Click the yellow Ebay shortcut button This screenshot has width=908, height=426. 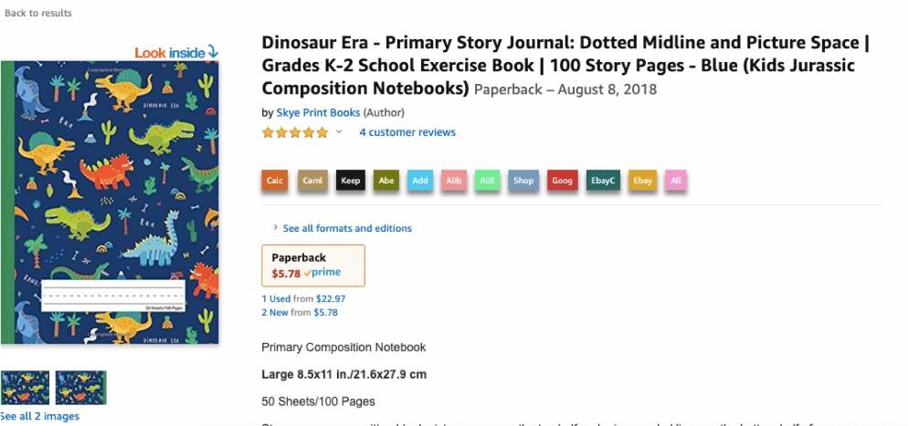point(643,181)
